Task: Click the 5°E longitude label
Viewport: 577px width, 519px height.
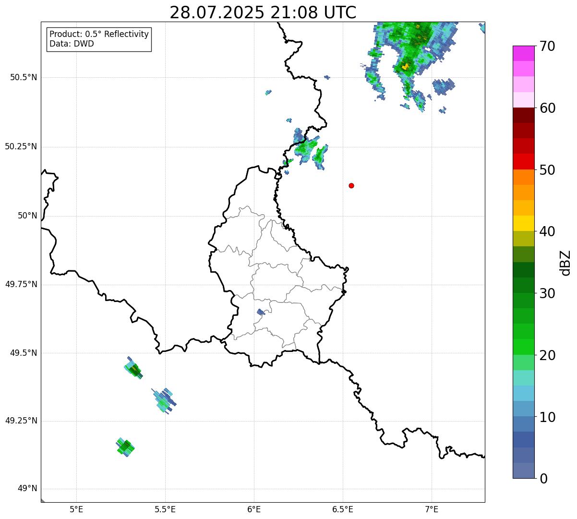Action: [x=76, y=509]
